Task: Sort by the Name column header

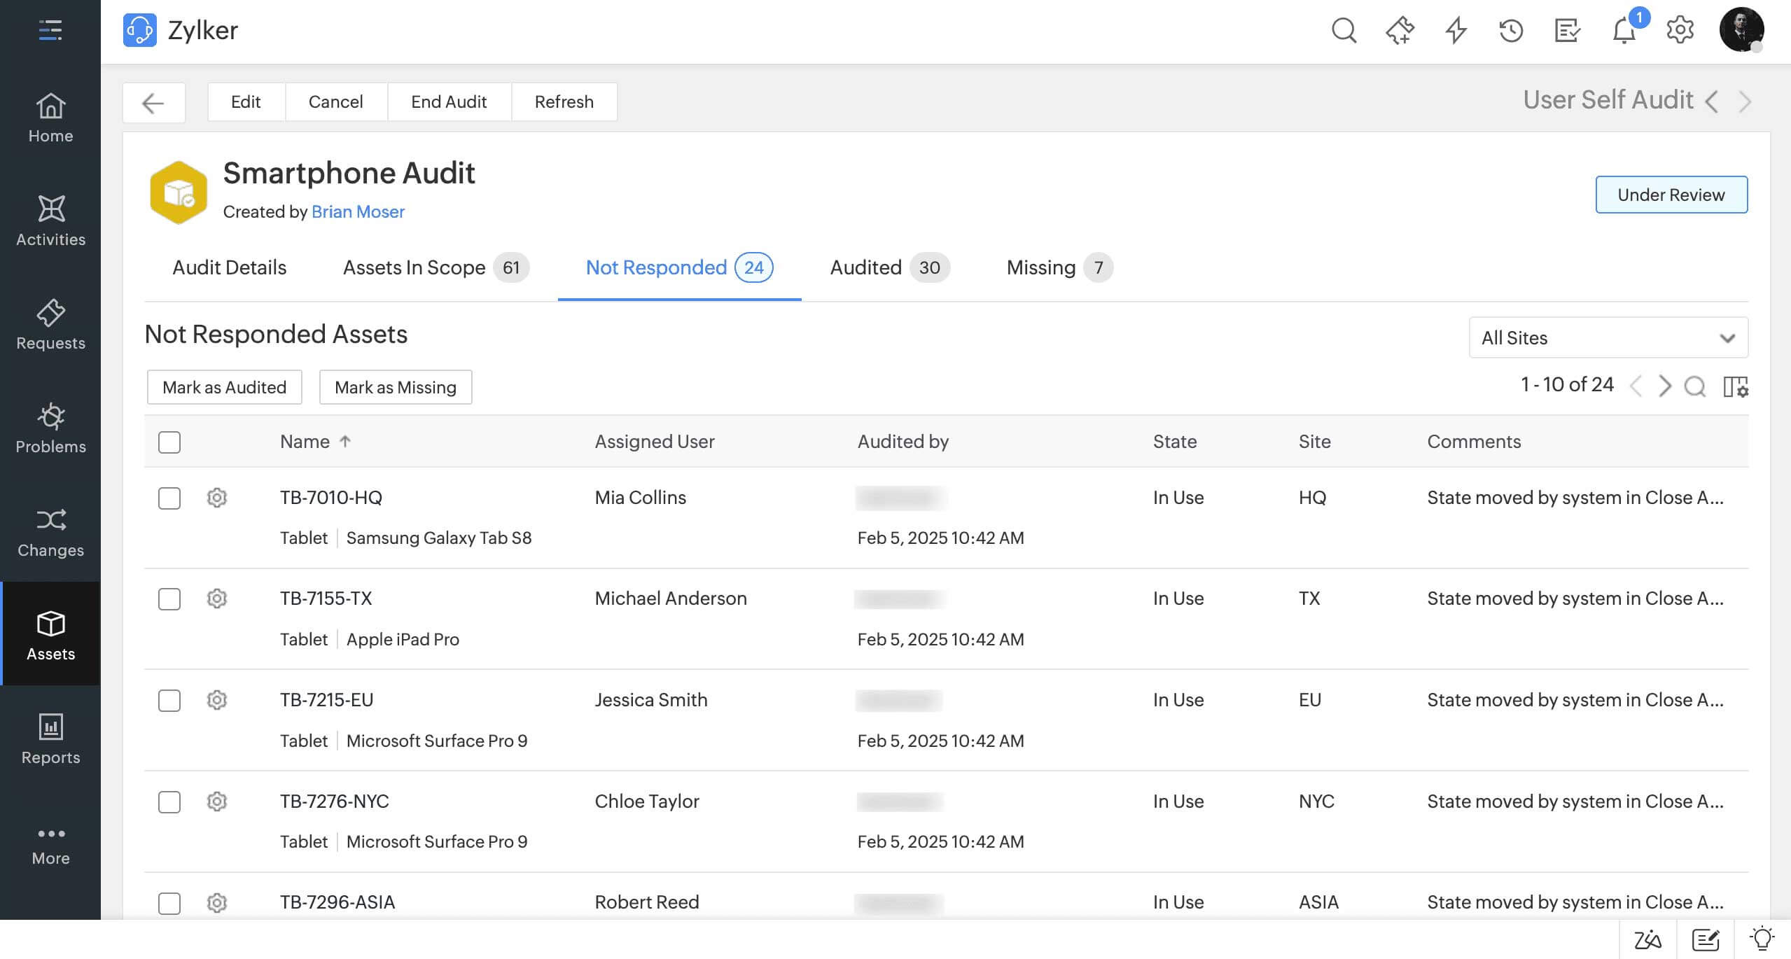Action: 305,442
